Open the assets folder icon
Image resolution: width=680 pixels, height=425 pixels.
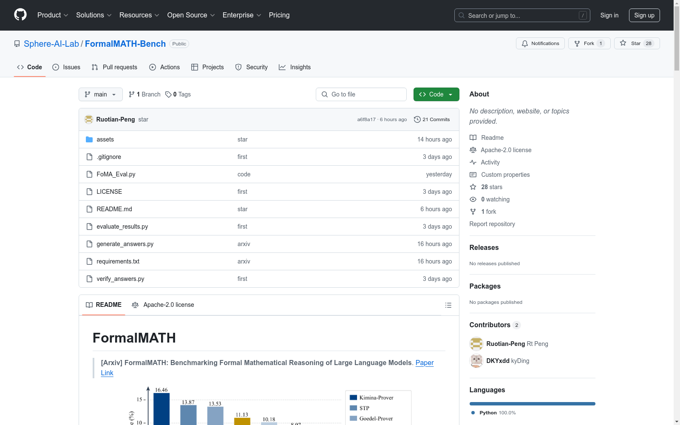click(x=89, y=139)
